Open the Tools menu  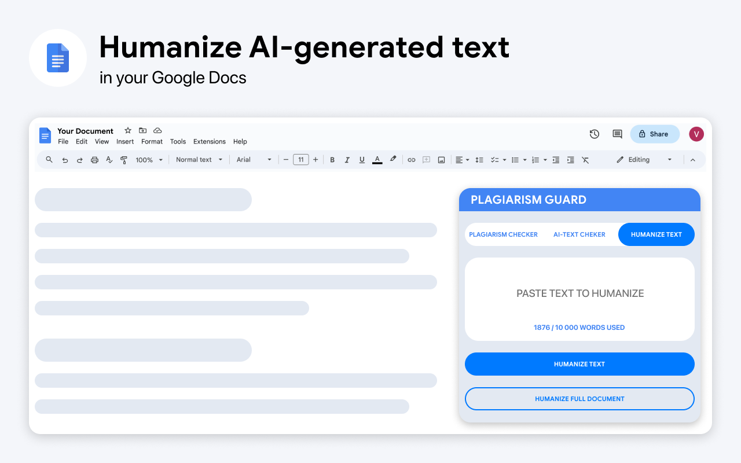(x=178, y=142)
